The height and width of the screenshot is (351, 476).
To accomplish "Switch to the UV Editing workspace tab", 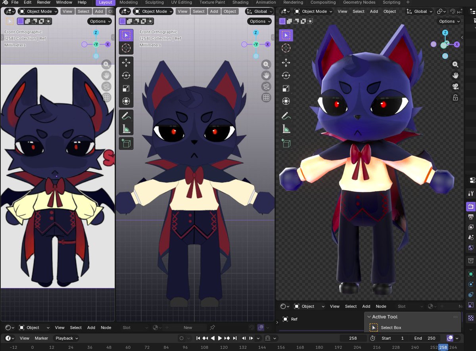I will pyautogui.click(x=182, y=2).
